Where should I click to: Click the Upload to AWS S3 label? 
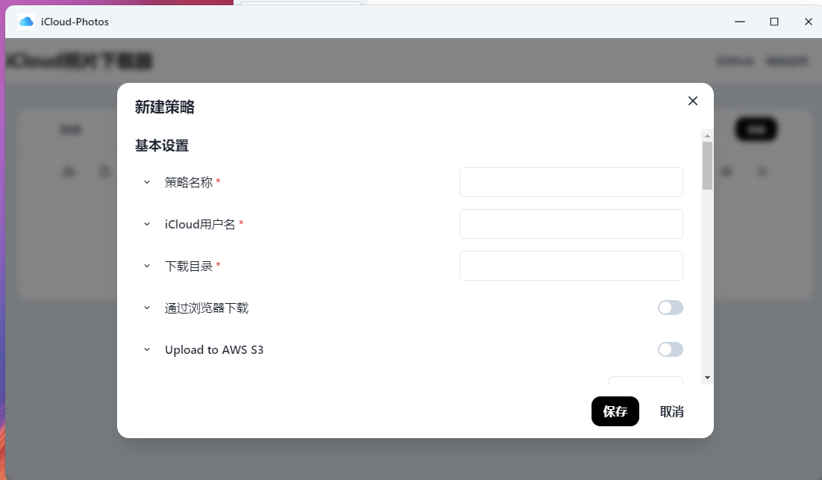click(214, 350)
